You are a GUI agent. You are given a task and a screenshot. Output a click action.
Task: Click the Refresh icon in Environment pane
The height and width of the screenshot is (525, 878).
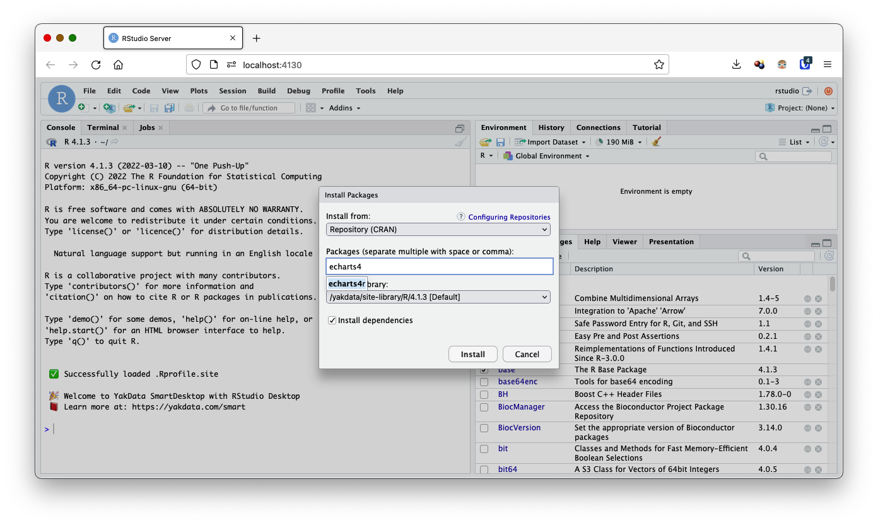(823, 142)
